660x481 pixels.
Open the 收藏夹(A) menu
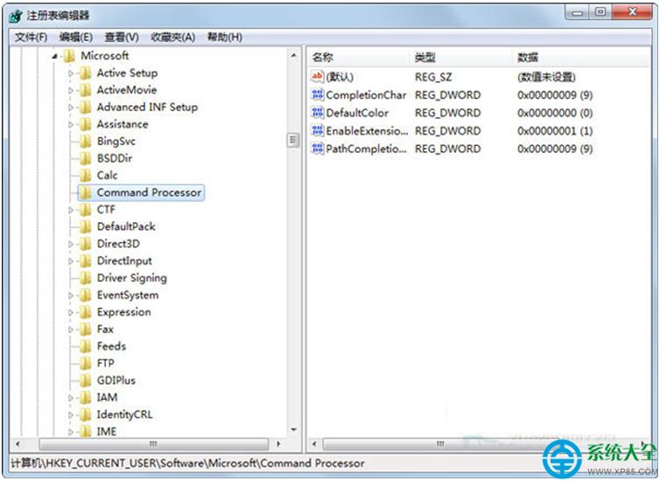pos(173,37)
